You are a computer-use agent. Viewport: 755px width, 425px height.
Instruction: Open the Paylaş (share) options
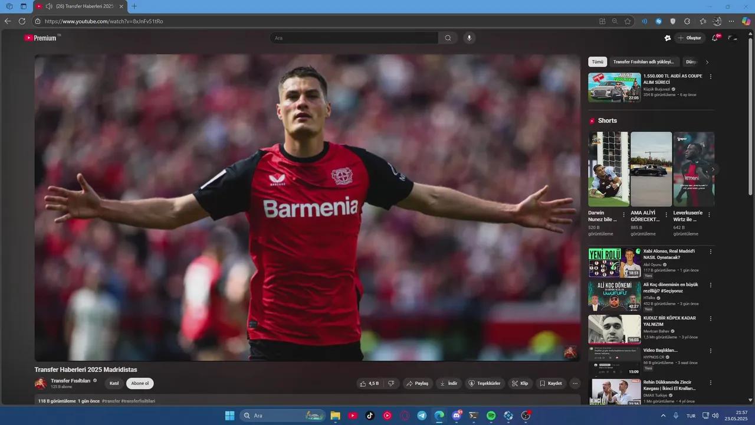click(x=418, y=383)
